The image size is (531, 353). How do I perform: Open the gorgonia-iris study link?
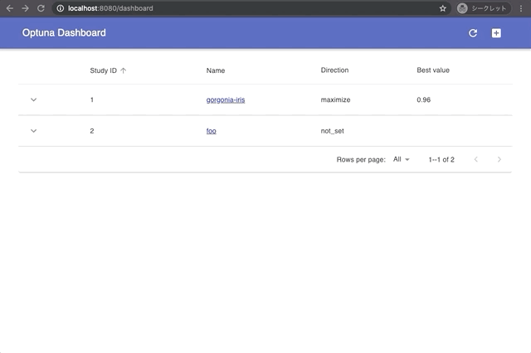pyautogui.click(x=226, y=99)
